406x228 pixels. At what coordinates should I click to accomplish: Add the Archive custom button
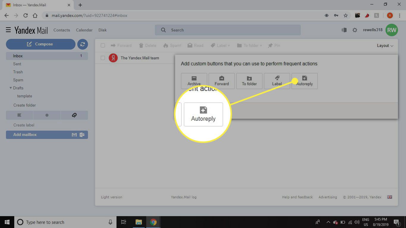point(194,81)
